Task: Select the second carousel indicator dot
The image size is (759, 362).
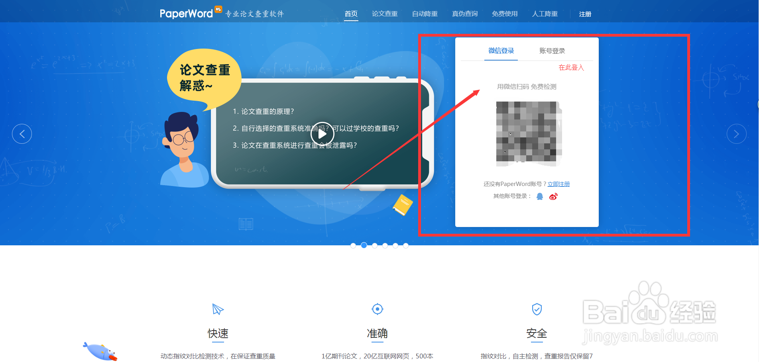Action: coord(364,245)
